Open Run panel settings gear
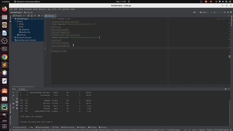Screen dimensions: 233x131 coord(226,89)
